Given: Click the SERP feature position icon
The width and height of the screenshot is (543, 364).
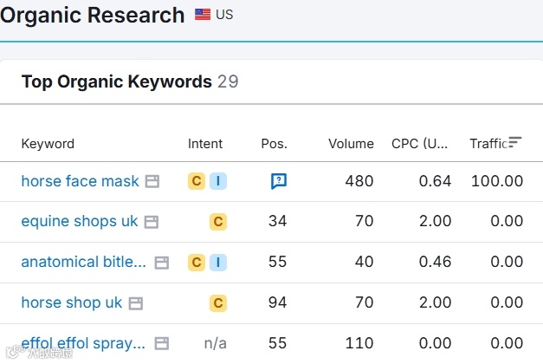Looking at the screenshot, I should (x=278, y=181).
